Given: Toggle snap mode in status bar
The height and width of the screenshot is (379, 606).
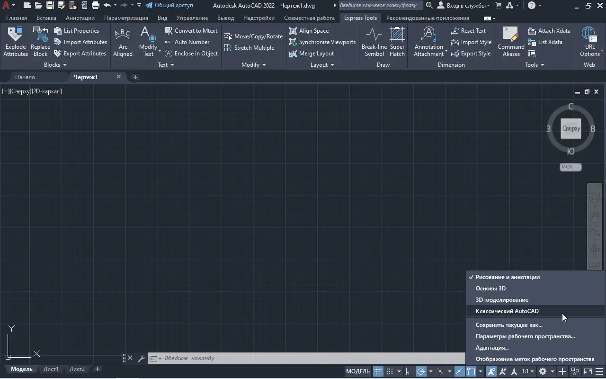Looking at the screenshot, I should 390,371.
